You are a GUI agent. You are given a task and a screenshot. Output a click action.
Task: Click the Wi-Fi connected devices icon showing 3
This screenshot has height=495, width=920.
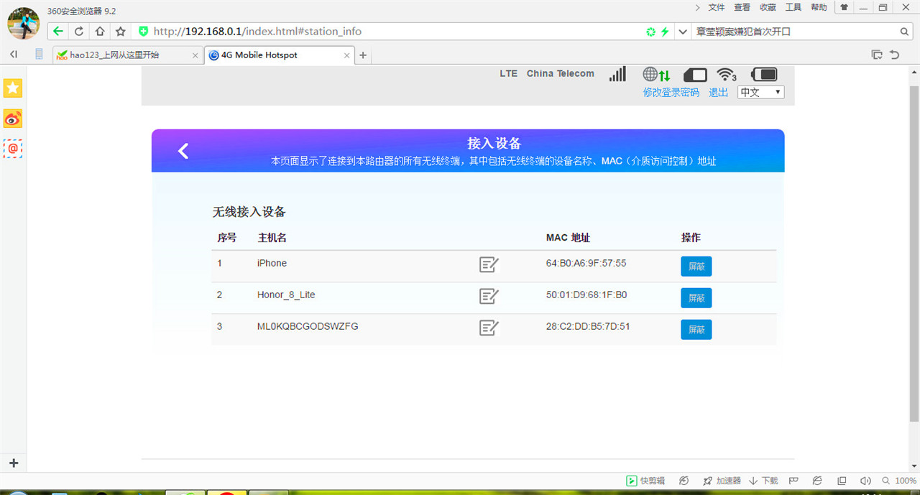tap(725, 74)
